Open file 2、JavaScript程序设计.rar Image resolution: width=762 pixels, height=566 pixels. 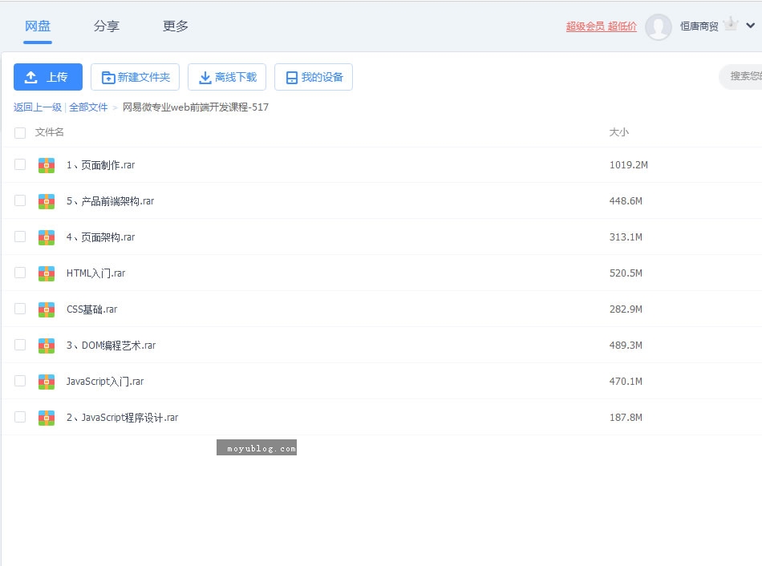pyautogui.click(x=123, y=418)
